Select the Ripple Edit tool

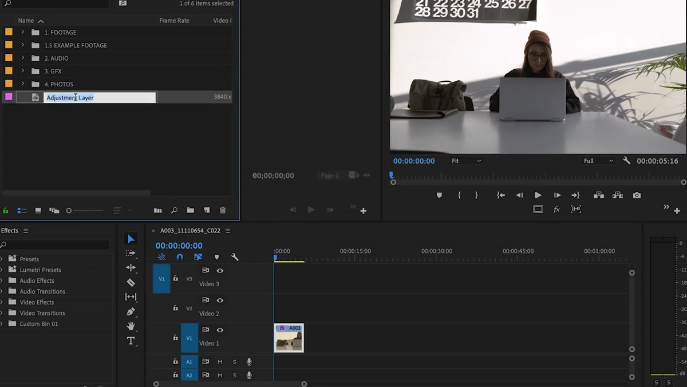131,267
